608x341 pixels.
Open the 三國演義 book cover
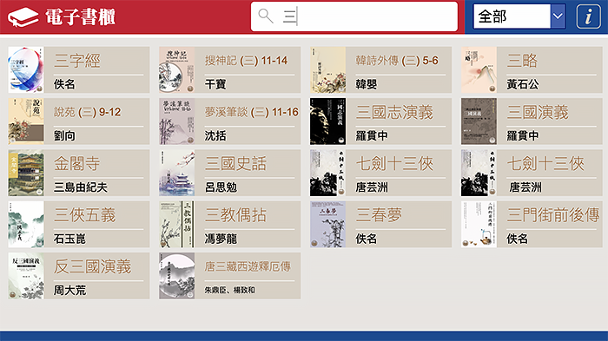[479, 121]
